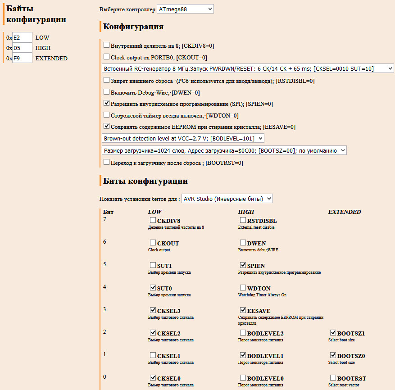Expand the clock source CKSEL/SUT dropdown
This screenshot has width=395, height=390.
(248, 68)
